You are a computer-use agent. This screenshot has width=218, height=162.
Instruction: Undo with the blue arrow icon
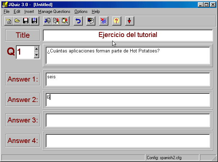78,21
